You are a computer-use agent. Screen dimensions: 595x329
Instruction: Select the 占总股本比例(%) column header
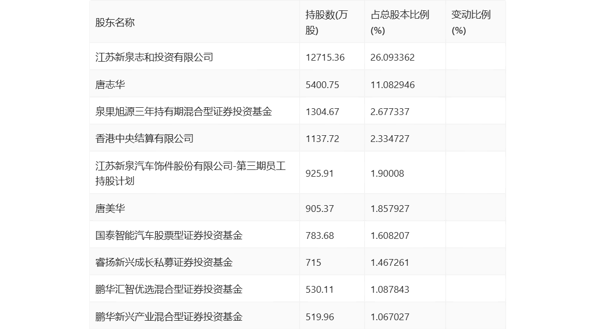[399, 23]
